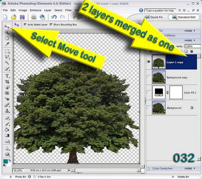
Task: Show the Background layer visibility box
Action: coord(149,107)
